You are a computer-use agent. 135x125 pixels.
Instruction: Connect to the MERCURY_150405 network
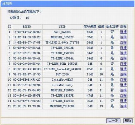123,90
